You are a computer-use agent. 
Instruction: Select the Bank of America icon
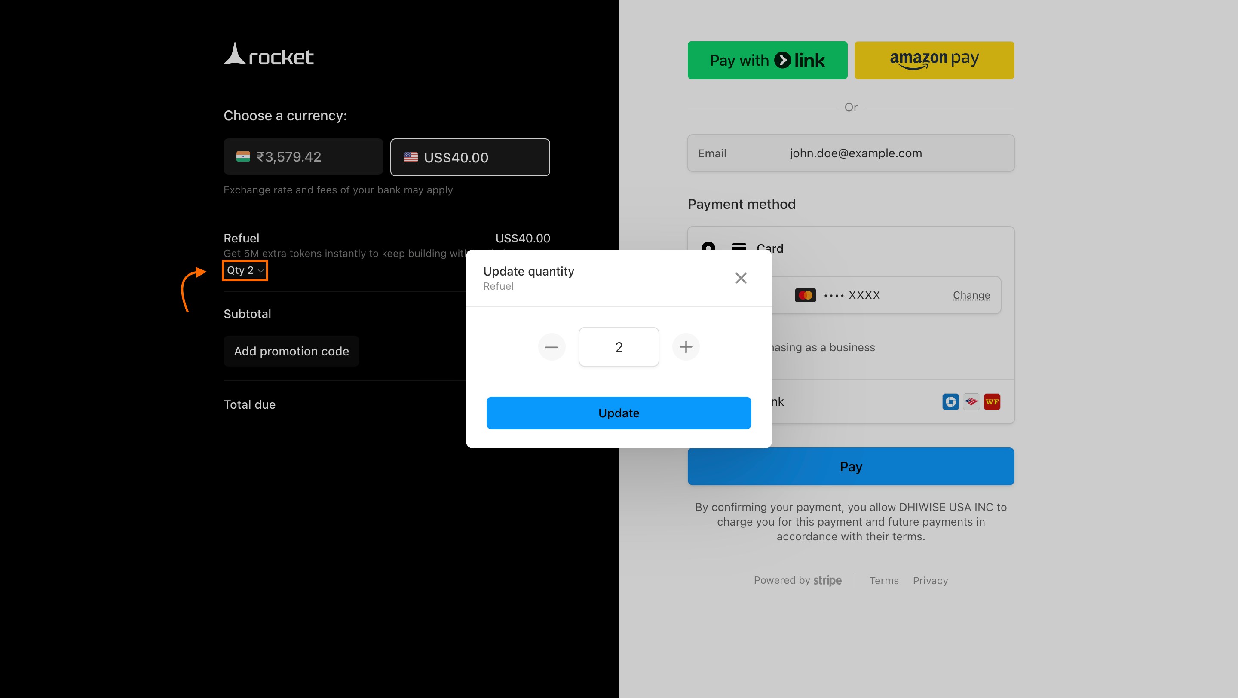click(x=971, y=401)
